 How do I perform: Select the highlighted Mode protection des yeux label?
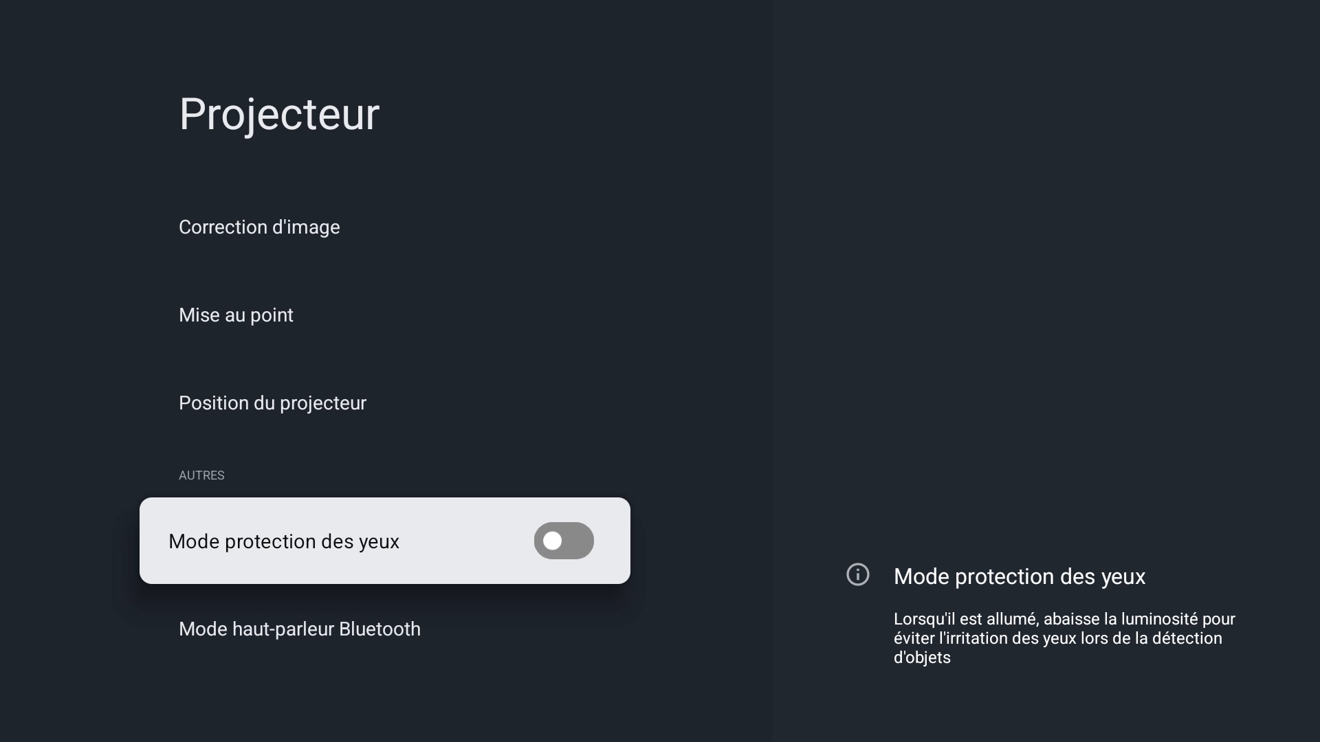pos(283,541)
